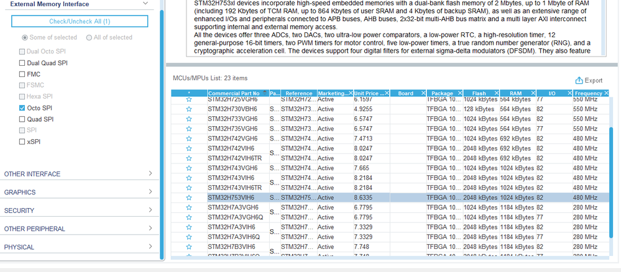Viewport: 621px width, 272px height.
Task: Click the STM32H753xI description text
Action: point(392,27)
